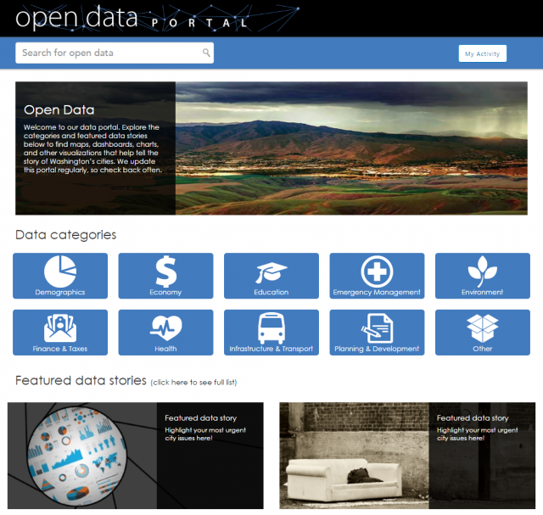543x515 pixels.
Task: Select the Health heartbeat icon tile
Action: (166, 333)
